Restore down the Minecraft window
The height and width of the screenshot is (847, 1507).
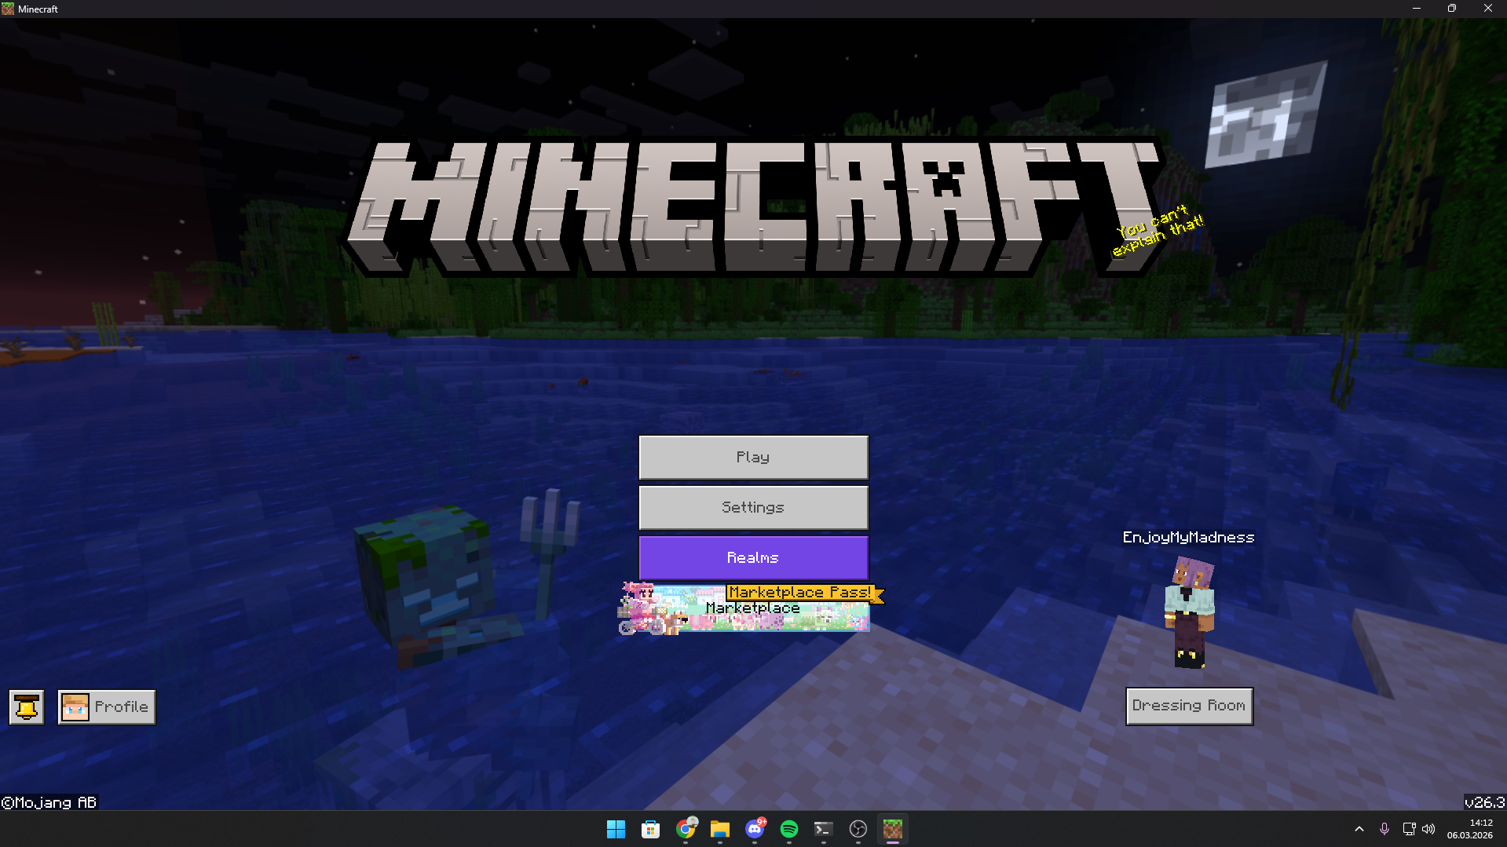click(x=1452, y=9)
